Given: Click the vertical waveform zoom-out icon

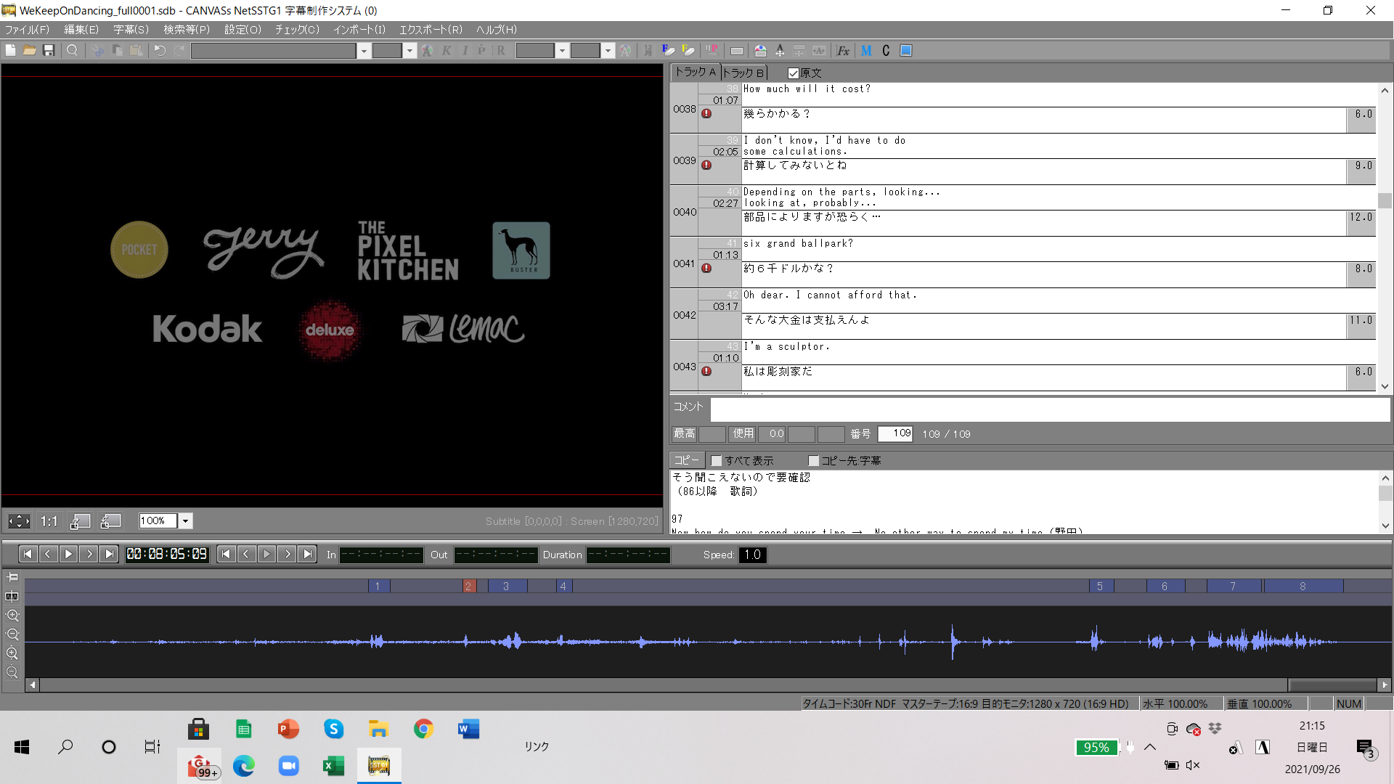Looking at the screenshot, I should click(12, 672).
